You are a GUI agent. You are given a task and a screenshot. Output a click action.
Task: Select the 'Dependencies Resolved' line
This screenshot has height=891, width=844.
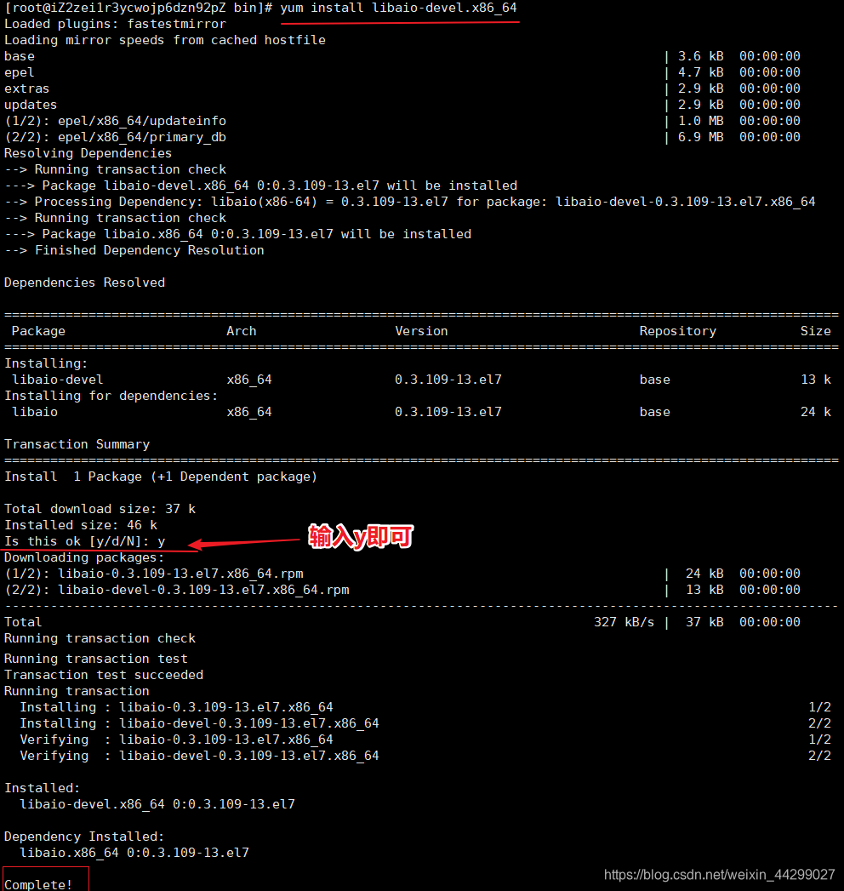(84, 283)
